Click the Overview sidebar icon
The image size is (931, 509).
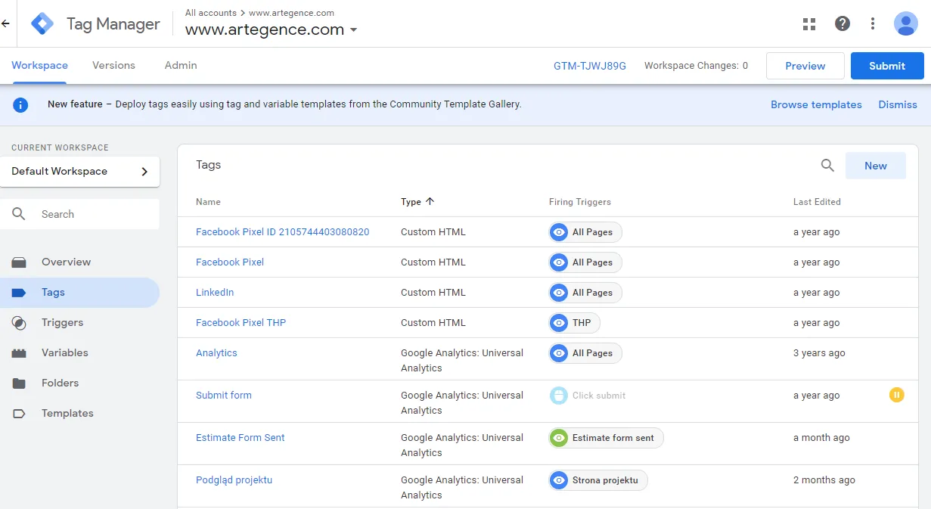coord(19,262)
